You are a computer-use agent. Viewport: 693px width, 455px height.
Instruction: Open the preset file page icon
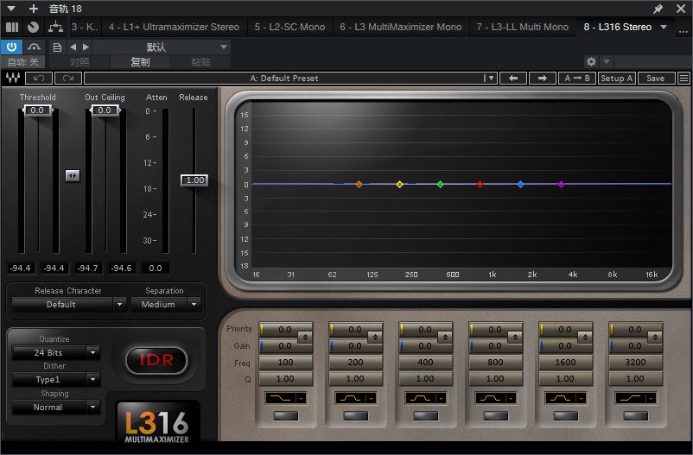tap(57, 47)
